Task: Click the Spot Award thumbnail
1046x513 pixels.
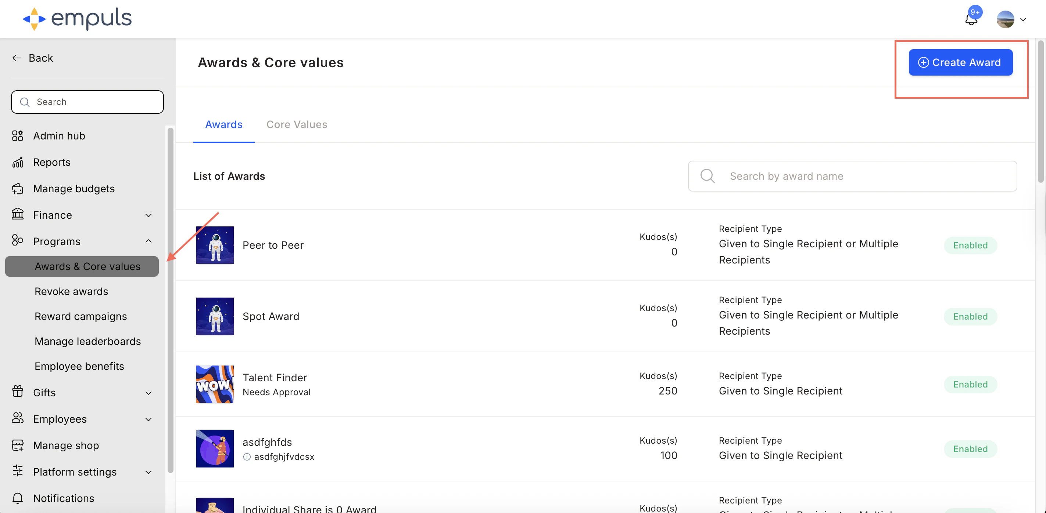Action: [x=215, y=316]
